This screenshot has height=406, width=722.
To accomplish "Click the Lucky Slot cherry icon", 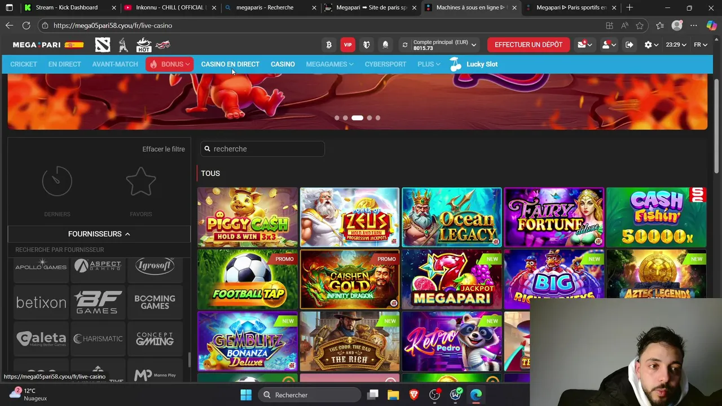I will point(455,64).
